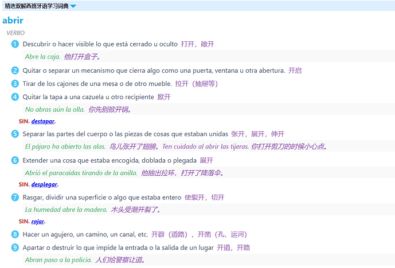Image resolution: width=395 pixels, height=268 pixels.
Task: Collapse the 精选双解西班牙语学习词典 dictionary dropdown arrow
Action: pyautogui.click(x=73, y=6)
